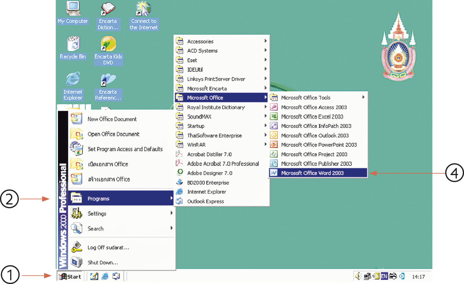Open the WinRAR program group
Screen dimensions: 464x284
point(221,145)
